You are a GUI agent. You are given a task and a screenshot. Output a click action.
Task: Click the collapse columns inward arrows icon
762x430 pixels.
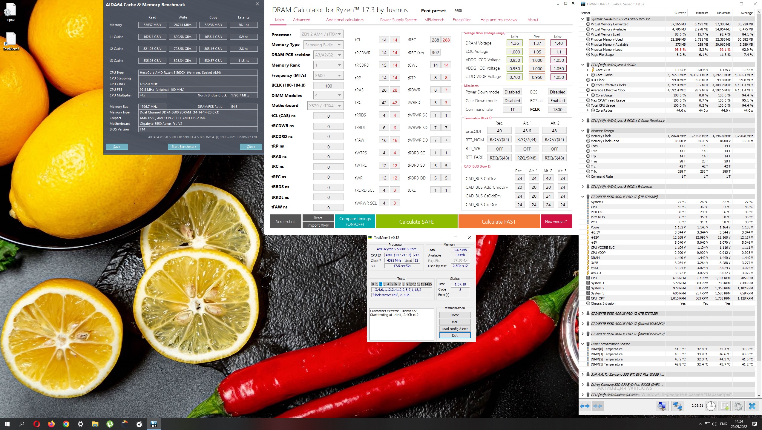click(x=598, y=406)
